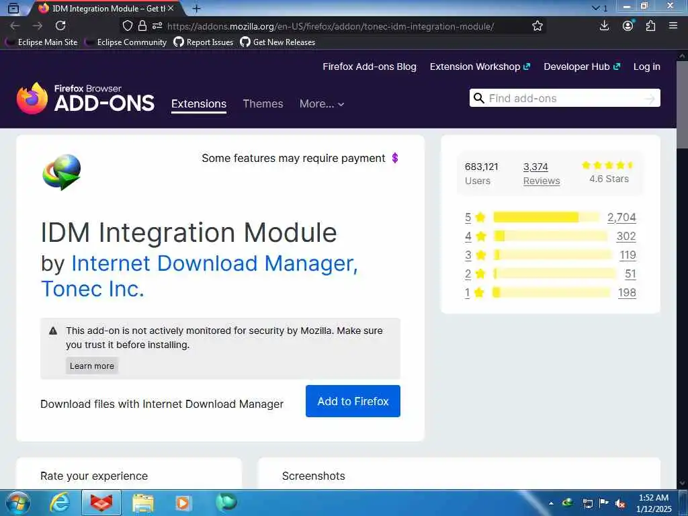
Task: Click Log in
Action: (647, 67)
